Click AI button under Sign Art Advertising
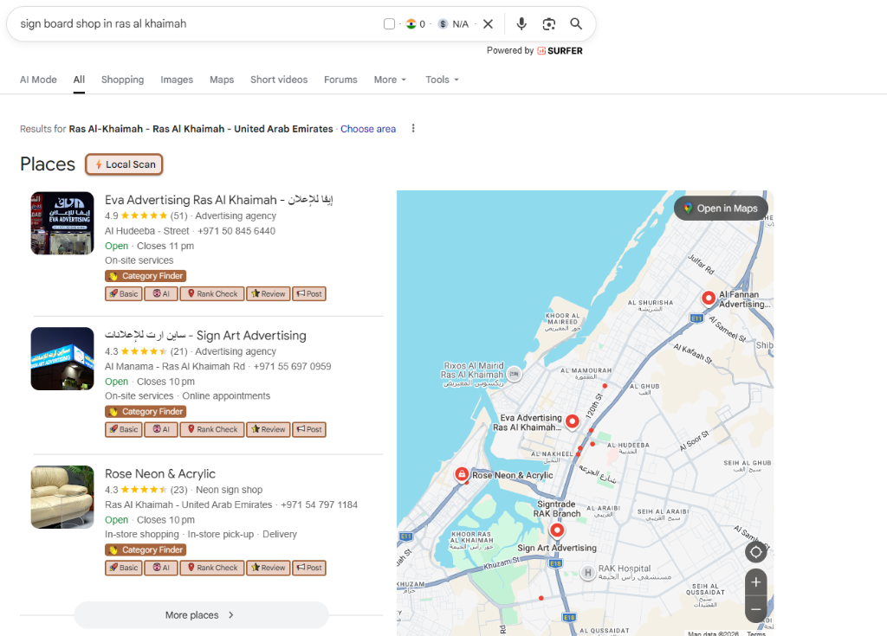This screenshot has height=636, width=887. point(161,430)
